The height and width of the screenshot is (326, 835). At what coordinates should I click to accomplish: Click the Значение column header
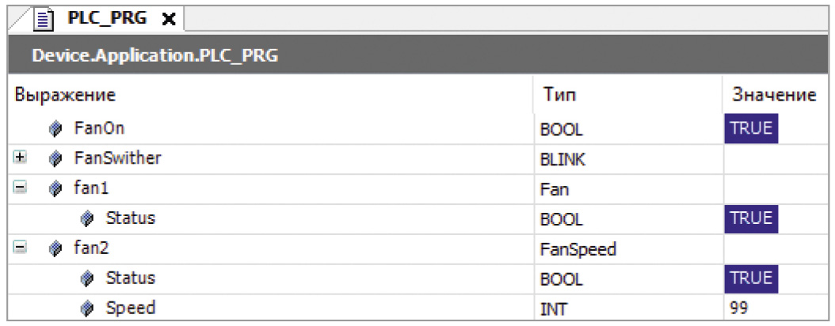pos(774,95)
